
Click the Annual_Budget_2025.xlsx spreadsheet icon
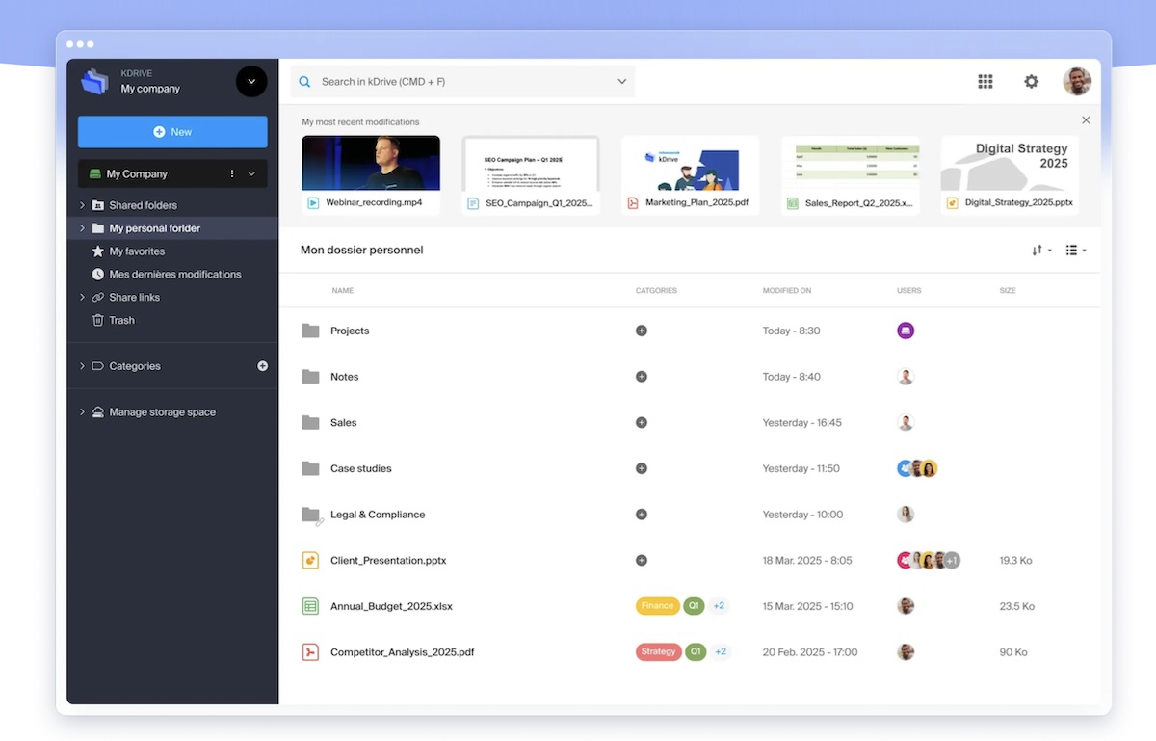click(x=310, y=606)
